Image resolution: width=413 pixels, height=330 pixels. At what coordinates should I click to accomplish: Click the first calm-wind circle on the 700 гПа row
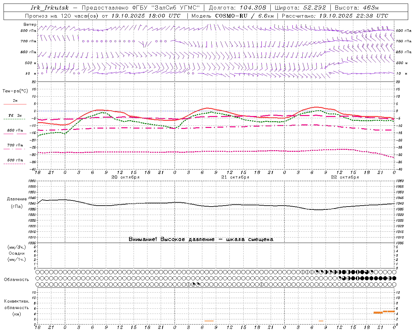tap(83, 41)
